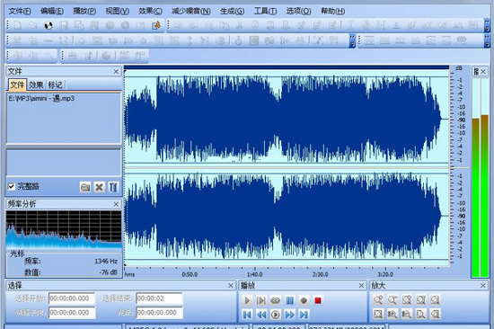Close the 放大 panel
Image resolution: width=494 pixels, height=329 pixels.
[x=483, y=286]
